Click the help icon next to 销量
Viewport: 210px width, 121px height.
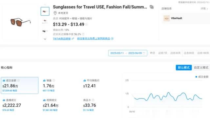pos(54,80)
